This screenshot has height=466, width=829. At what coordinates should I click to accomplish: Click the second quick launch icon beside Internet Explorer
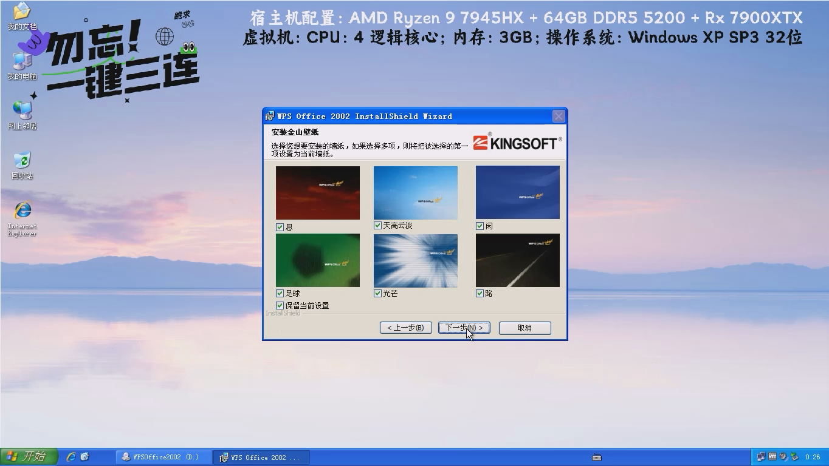point(85,457)
